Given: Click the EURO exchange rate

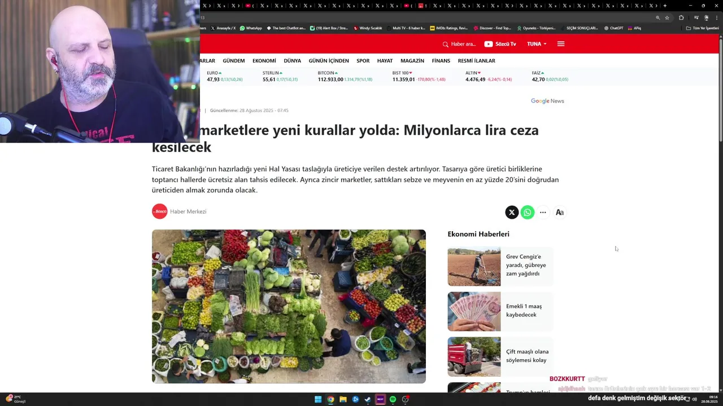Looking at the screenshot, I should pyautogui.click(x=225, y=76).
